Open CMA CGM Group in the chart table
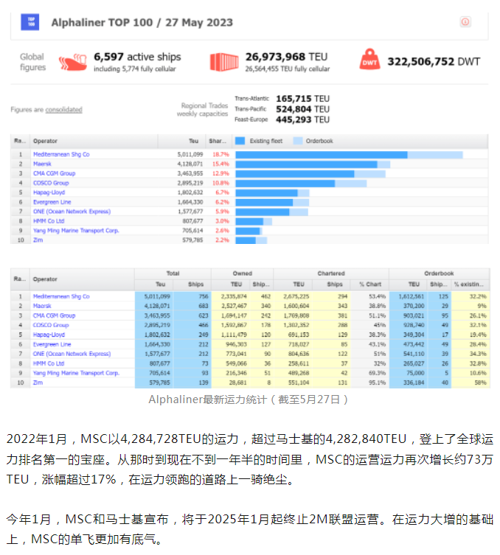The image size is (500, 555). coord(54,173)
